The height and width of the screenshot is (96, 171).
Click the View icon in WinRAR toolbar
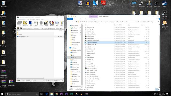36,23
